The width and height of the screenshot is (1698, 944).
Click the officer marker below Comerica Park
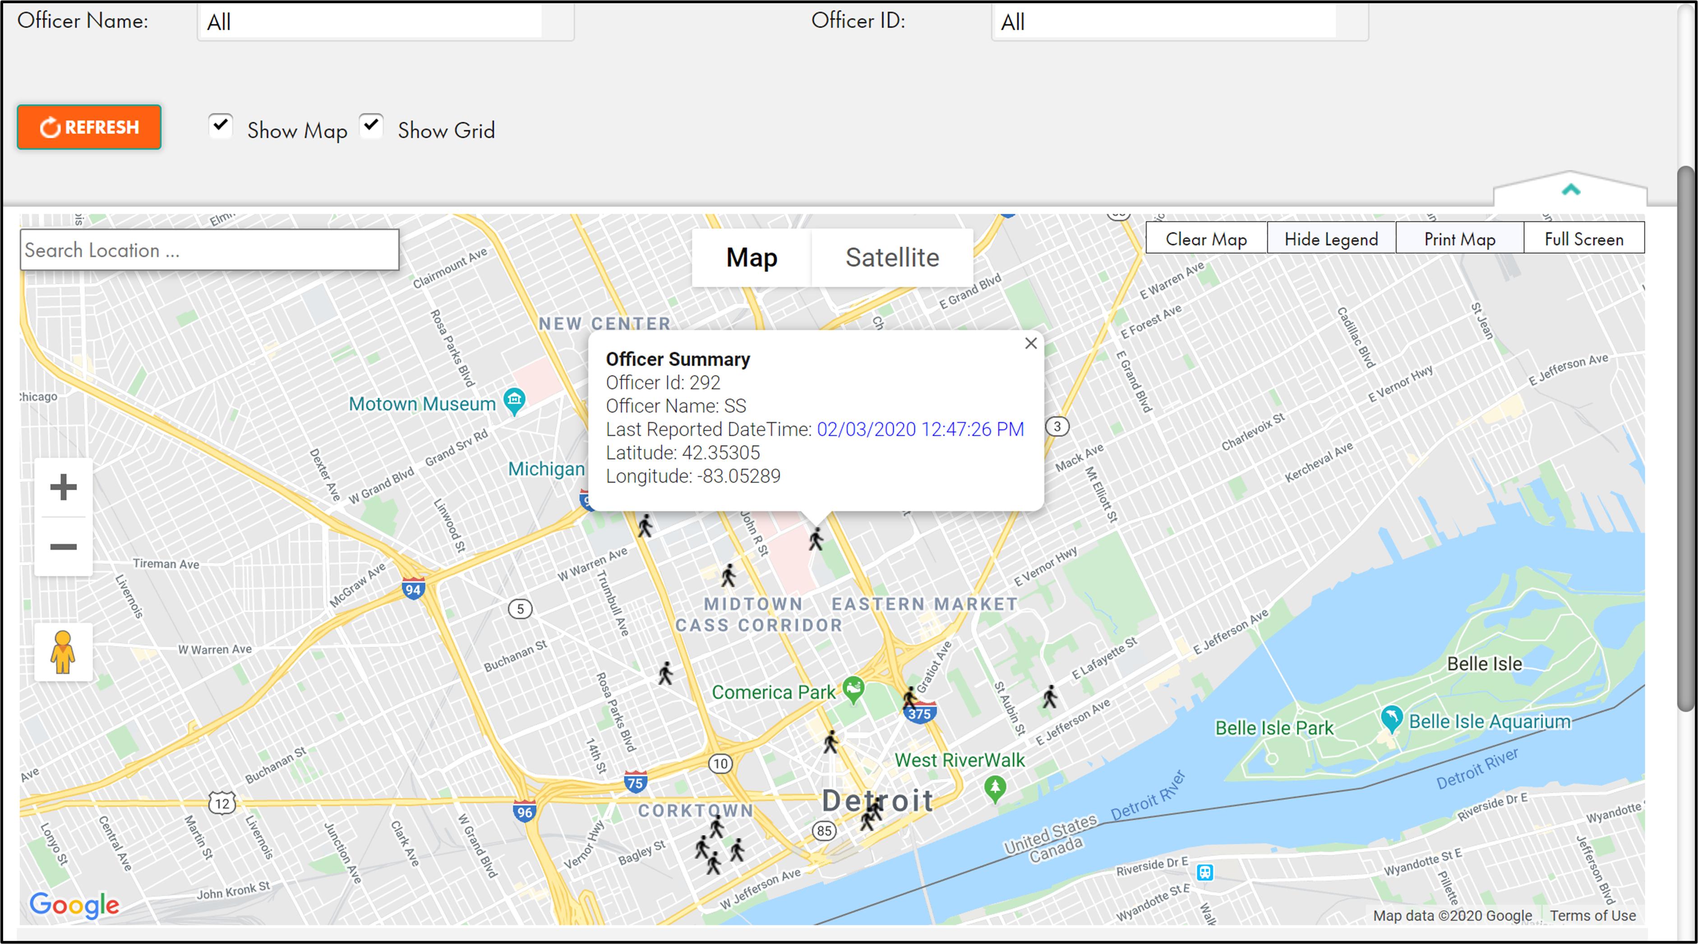click(831, 741)
